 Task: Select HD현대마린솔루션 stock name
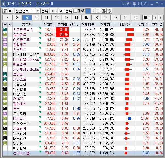click(x=26, y=54)
